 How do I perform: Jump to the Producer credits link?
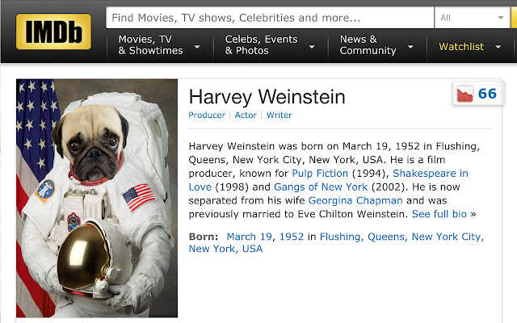[x=207, y=115]
